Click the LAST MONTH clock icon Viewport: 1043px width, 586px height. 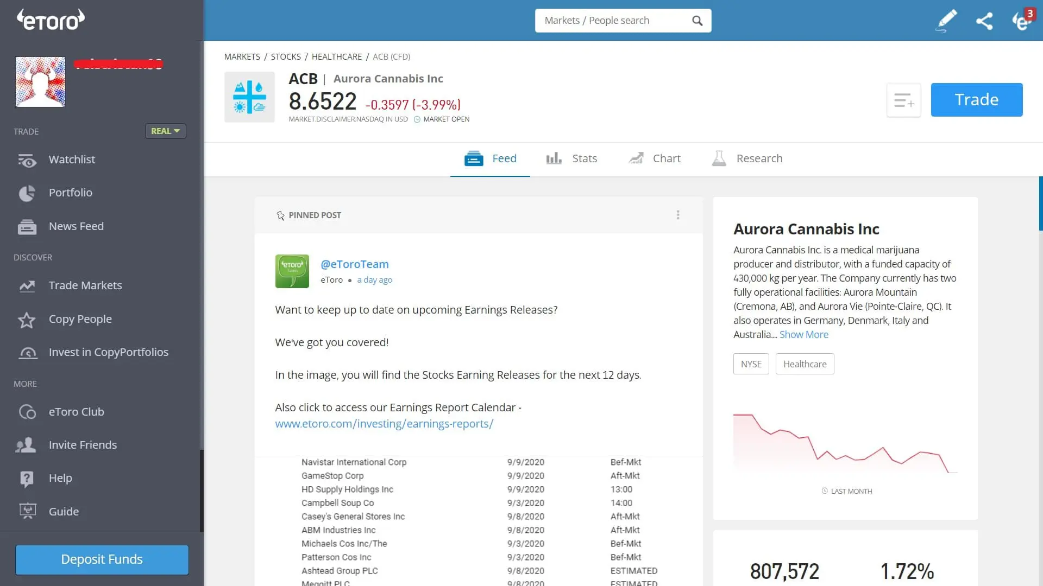click(x=825, y=491)
